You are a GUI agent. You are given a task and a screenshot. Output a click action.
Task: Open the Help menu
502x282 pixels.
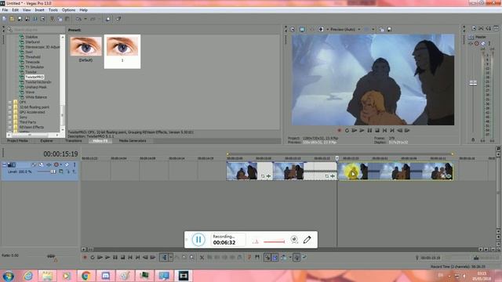click(83, 10)
